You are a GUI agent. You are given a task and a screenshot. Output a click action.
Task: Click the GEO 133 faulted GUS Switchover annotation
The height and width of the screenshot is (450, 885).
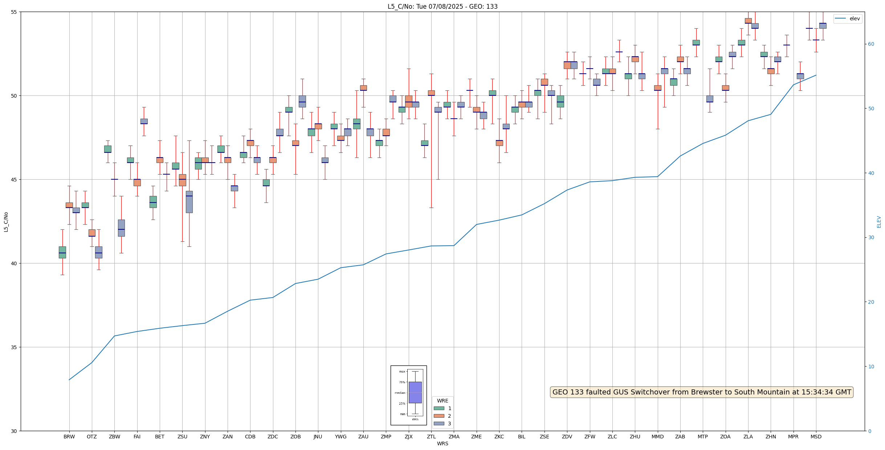click(x=701, y=392)
